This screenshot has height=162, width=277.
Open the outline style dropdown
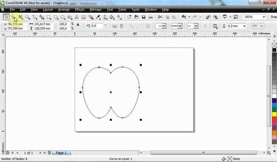[180, 26]
